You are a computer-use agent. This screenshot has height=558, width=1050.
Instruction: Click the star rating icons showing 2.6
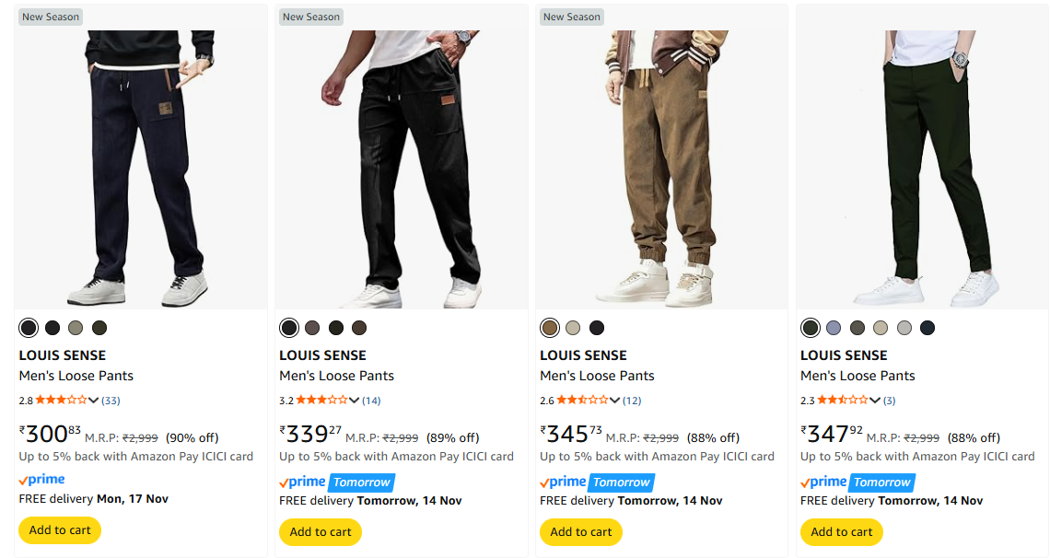[582, 400]
